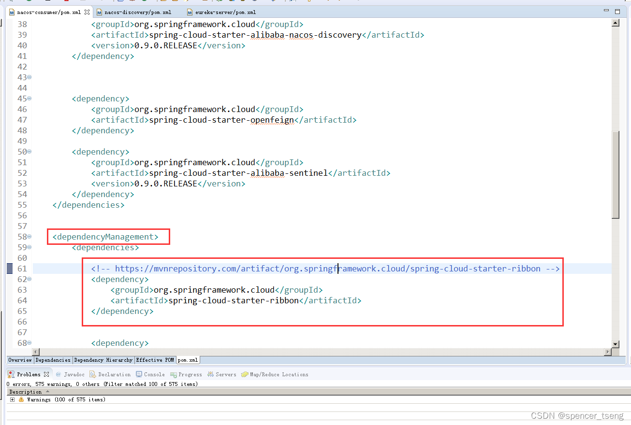Click the Problems view icon
The image size is (631, 425).
pos(11,374)
